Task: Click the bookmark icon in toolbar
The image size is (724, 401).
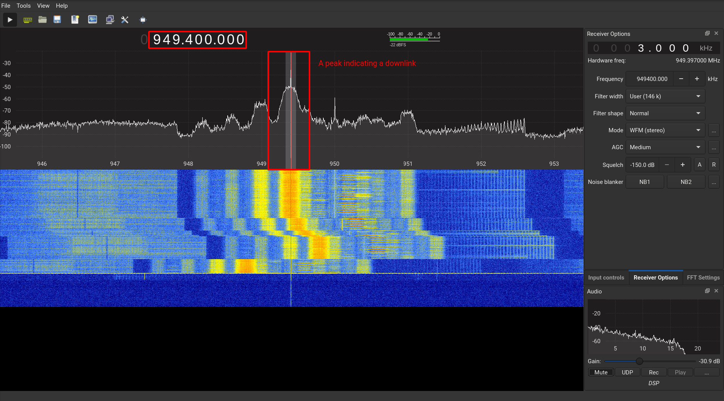Action: pyautogui.click(x=75, y=20)
